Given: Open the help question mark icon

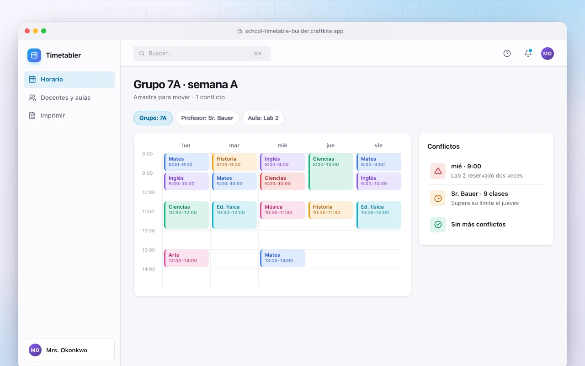Looking at the screenshot, I should (507, 53).
